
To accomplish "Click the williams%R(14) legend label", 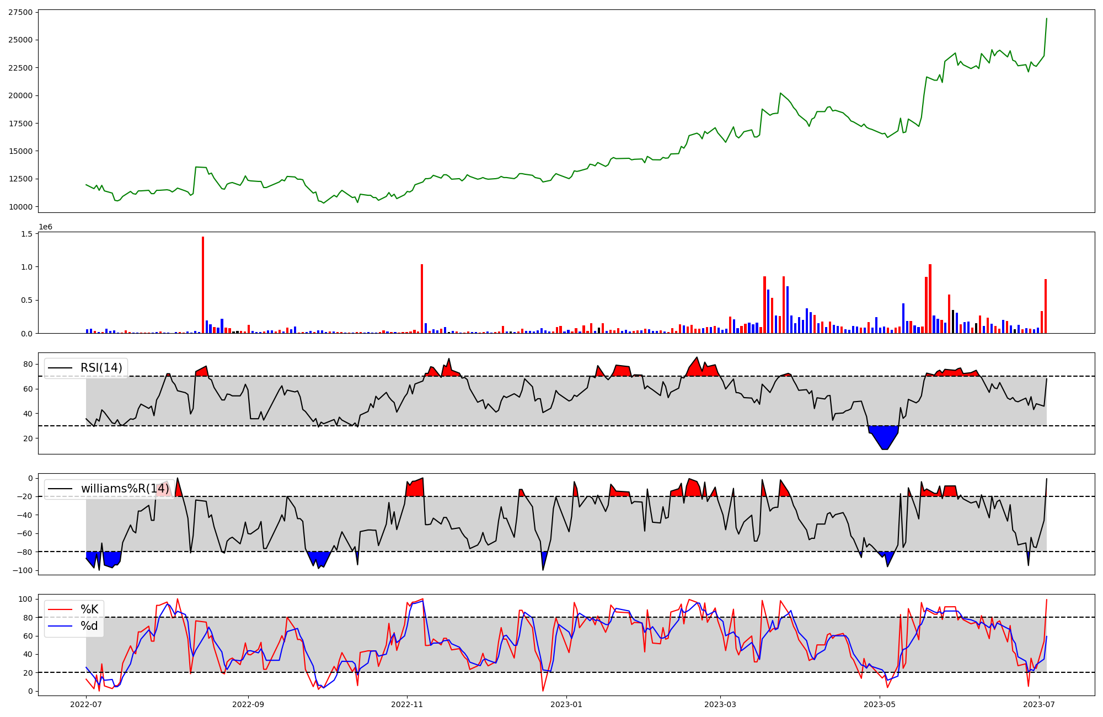I will point(125,489).
